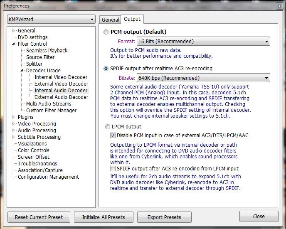Open the KMPWizard preset dropdown
The height and width of the screenshot is (229, 286).
52,20
